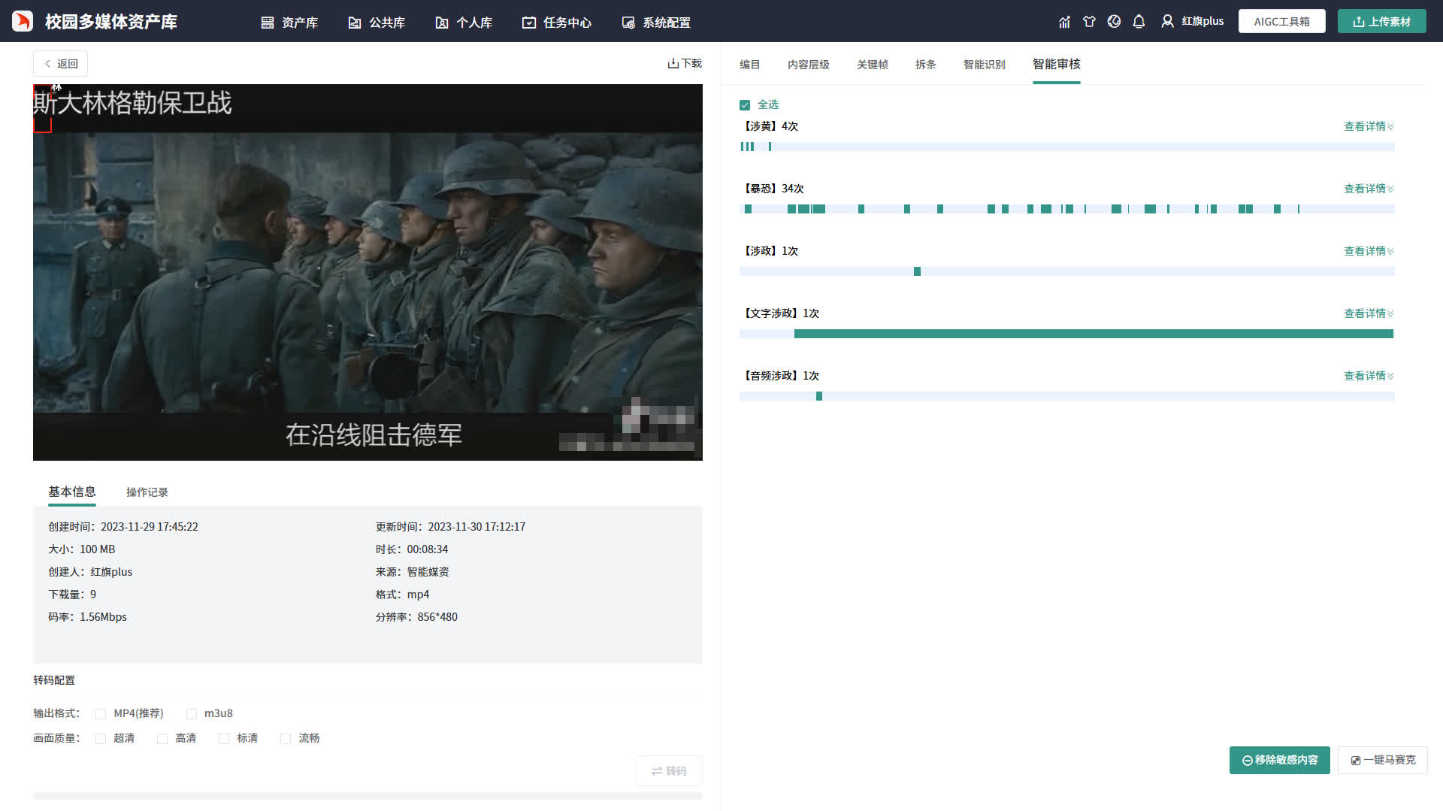1443x811 pixels.
Task: Click the 校园多媒体资产库 title
Action: (111, 22)
